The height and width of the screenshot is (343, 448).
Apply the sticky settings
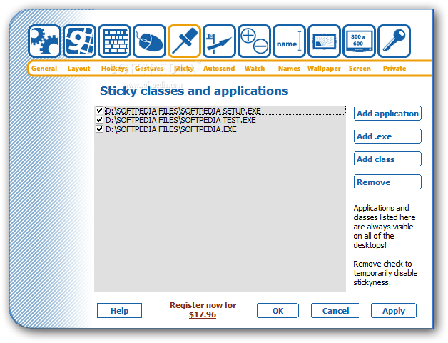[x=394, y=311]
